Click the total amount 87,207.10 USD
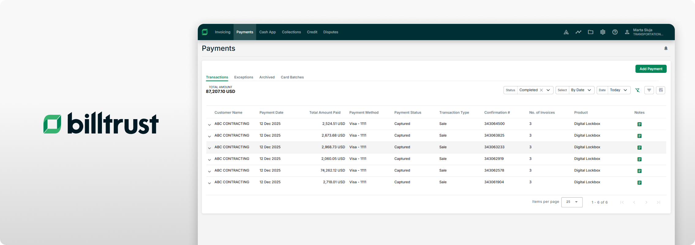 (x=220, y=92)
